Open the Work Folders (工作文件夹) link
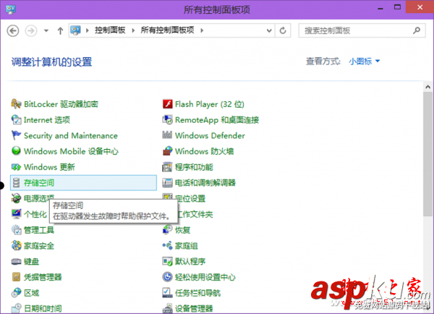This screenshot has width=434, height=314. pos(195,214)
